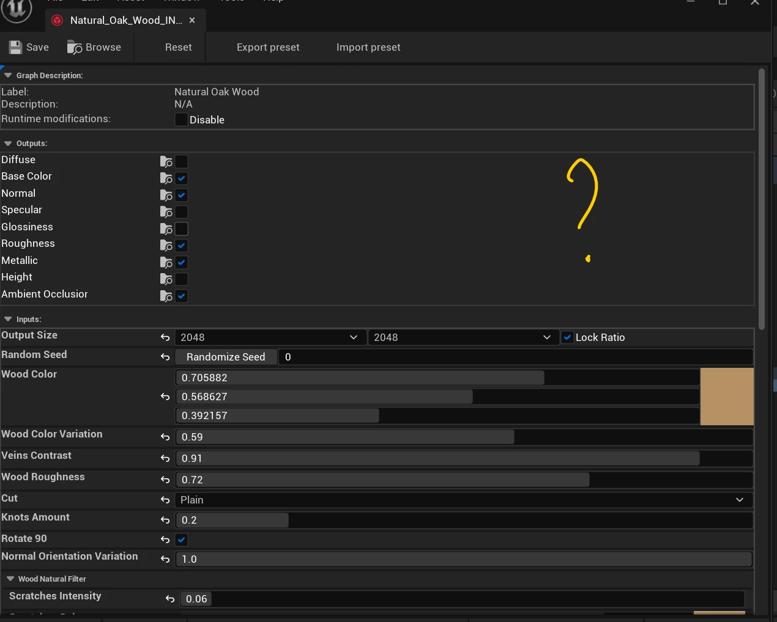Browse to the Height output asset
Screen dimensions: 777x622
click(x=166, y=279)
